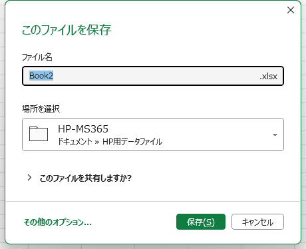Image resolution: width=306 pixels, height=249 pixels.
Task: Expand the このファイルを共有しますか? arrow
Action: click(29, 178)
